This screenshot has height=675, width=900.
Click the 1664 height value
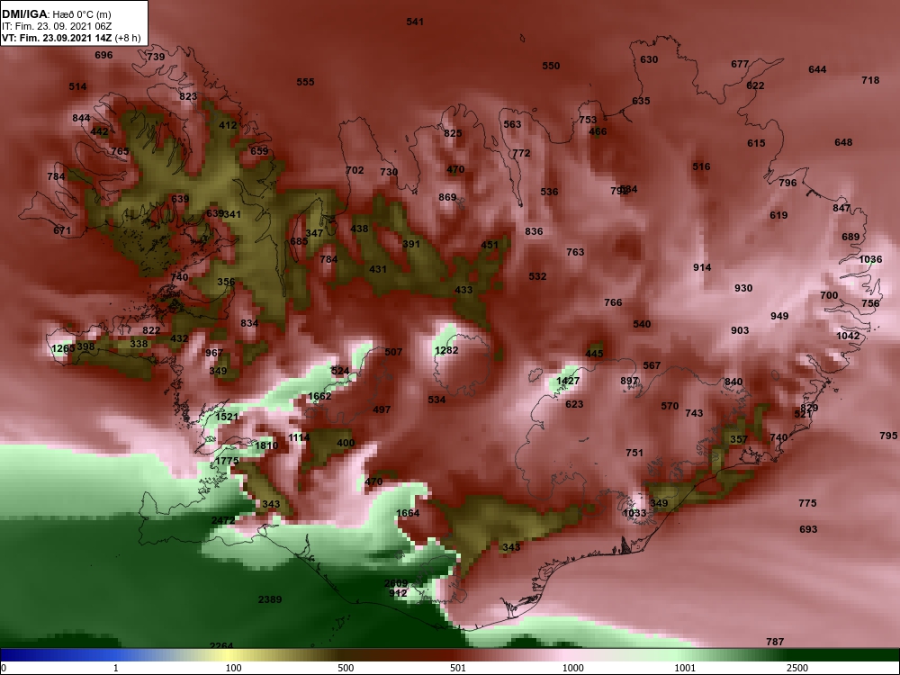408,513
